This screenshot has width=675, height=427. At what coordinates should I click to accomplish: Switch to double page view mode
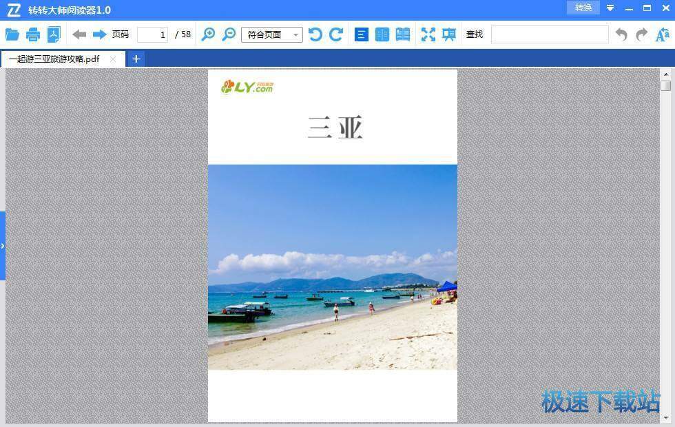(382, 34)
